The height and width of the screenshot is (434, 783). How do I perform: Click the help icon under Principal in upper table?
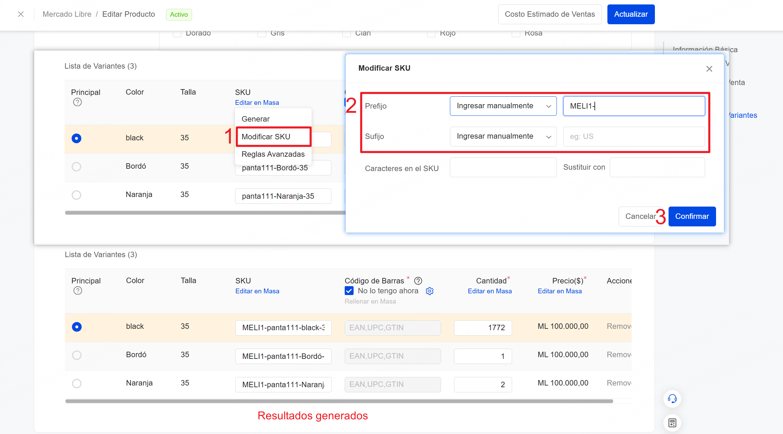click(78, 102)
